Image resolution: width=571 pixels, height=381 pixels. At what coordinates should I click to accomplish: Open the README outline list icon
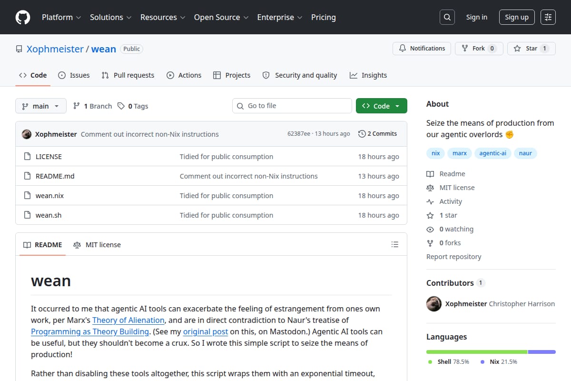click(394, 244)
